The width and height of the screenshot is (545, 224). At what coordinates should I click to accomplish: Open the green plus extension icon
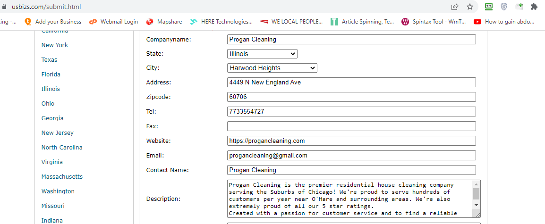(x=519, y=6)
